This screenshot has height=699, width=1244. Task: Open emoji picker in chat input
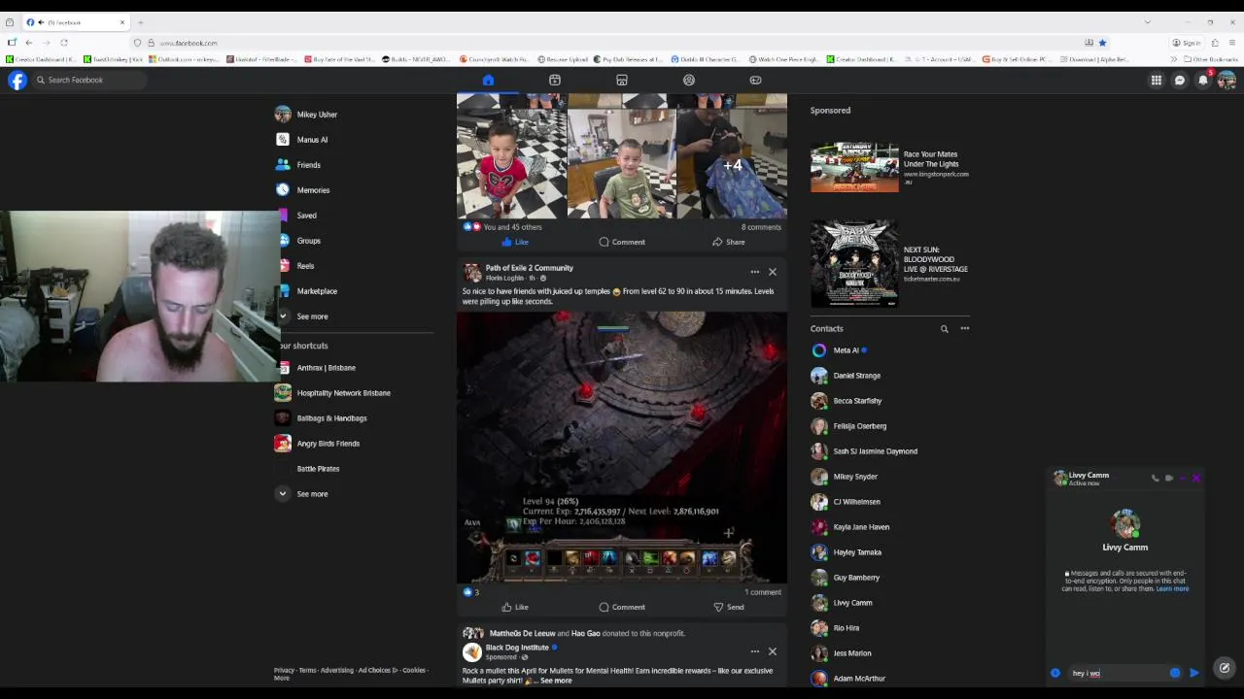[x=1175, y=673]
